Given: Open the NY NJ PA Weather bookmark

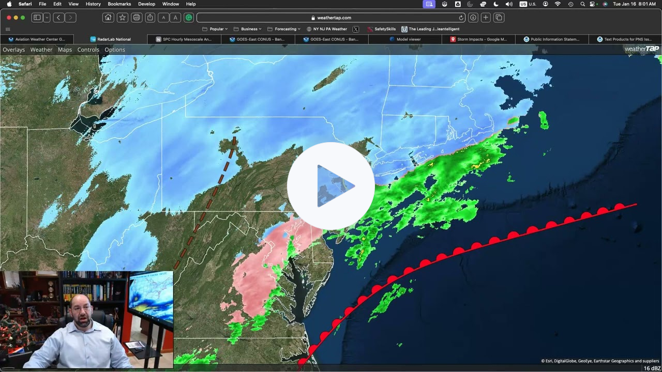Looking at the screenshot, I should [x=329, y=28].
